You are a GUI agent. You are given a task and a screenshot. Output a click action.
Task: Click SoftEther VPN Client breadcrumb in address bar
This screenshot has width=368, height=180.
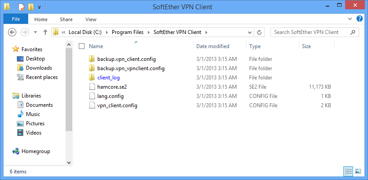point(177,32)
